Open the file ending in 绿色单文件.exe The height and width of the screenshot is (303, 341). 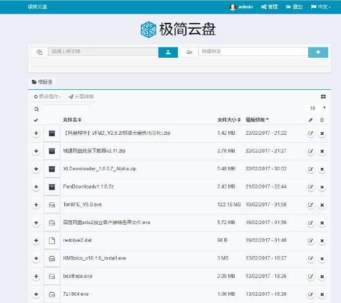coord(107,223)
